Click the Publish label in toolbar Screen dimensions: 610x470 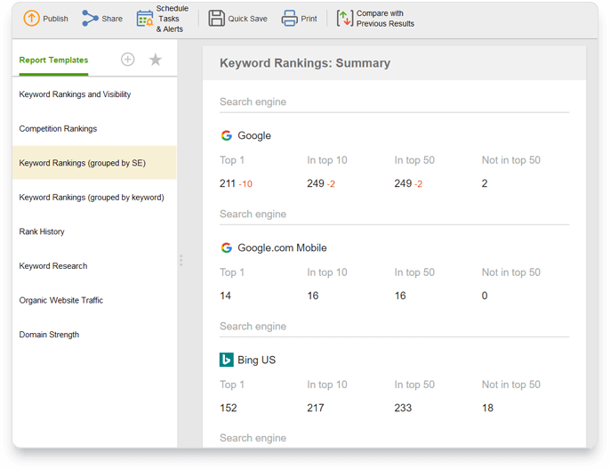tap(55, 19)
